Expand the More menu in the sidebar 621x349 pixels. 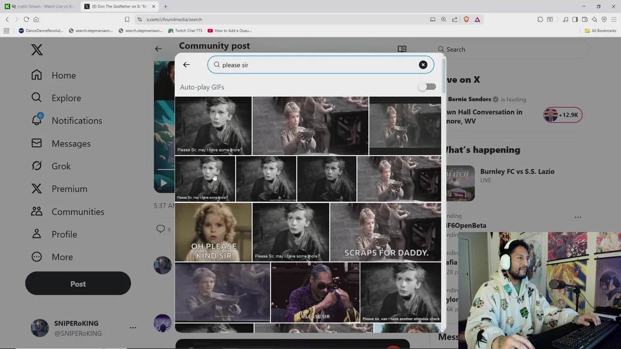coord(52,257)
